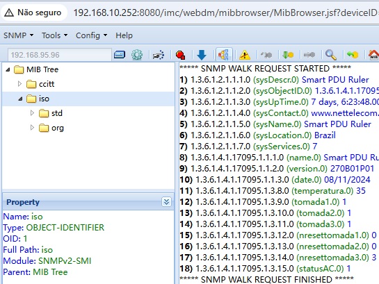379x284 pixels.
Task: Click the tomada2.0 result line
Action: tap(266, 212)
